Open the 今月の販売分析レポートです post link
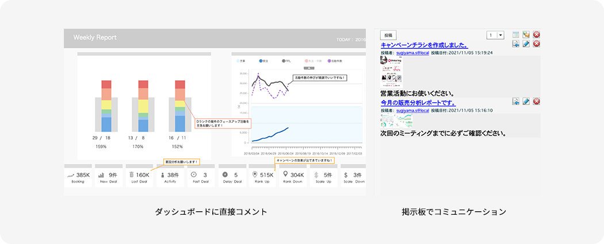Image resolution: width=604 pixels, height=244 pixels. point(417,102)
